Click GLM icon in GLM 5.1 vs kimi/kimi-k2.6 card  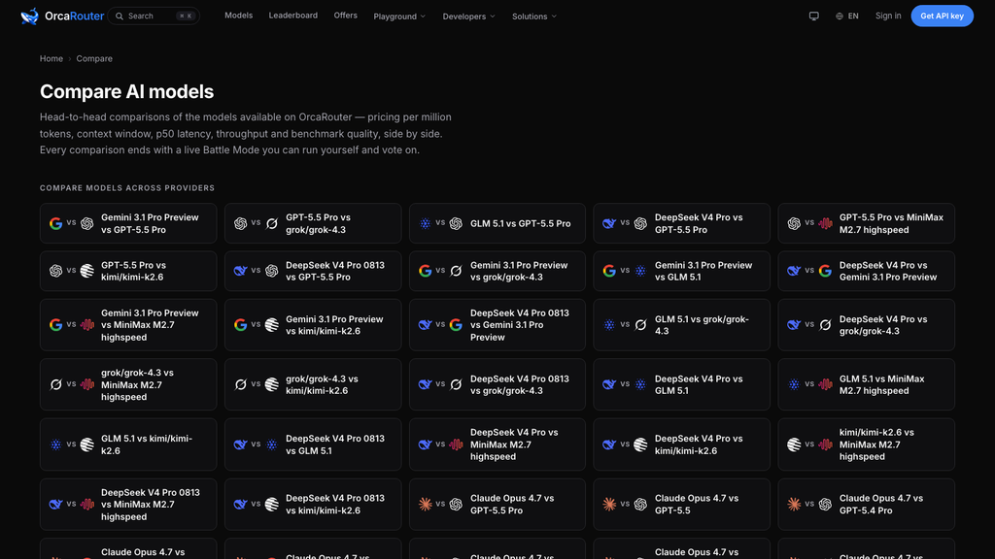55,444
